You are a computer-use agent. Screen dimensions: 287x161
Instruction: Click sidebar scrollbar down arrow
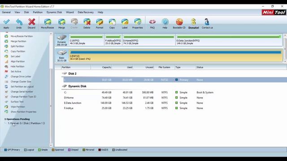(x=51, y=145)
